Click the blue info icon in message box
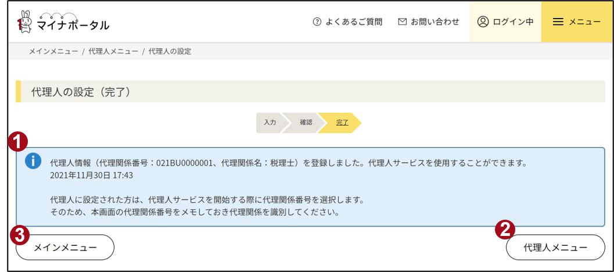 pos(33,160)
